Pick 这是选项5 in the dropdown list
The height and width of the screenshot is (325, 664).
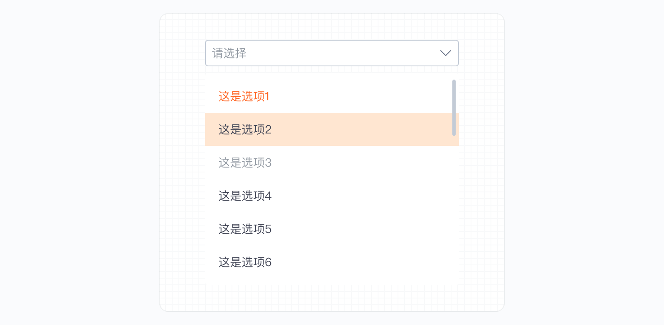pos(245,229)
